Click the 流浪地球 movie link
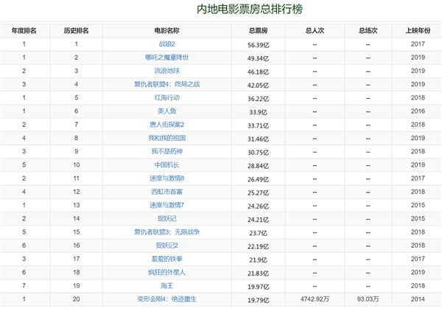This screenshot has width=442, height=311. pos(167,71)
